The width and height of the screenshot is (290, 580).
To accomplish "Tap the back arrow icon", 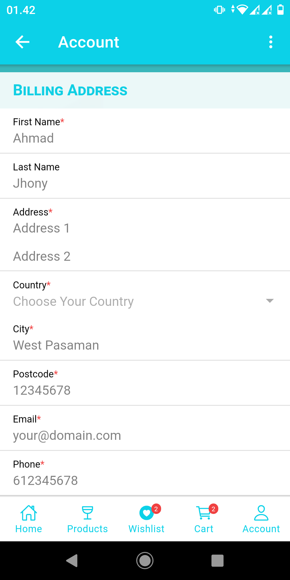I will (x=23, y=42).
